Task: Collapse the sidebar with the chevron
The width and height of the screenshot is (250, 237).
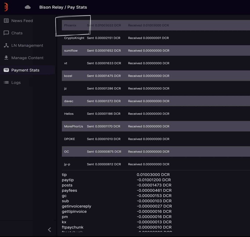Action: click(x=49, y=229)
